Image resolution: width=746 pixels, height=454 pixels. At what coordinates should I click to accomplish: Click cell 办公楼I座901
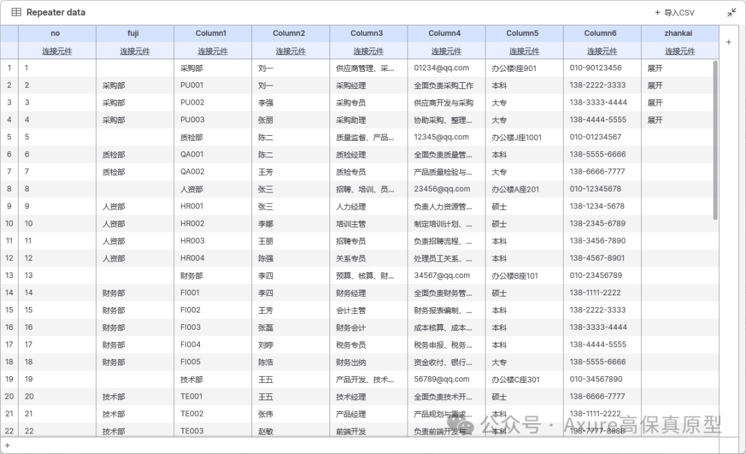click(524, 68)
